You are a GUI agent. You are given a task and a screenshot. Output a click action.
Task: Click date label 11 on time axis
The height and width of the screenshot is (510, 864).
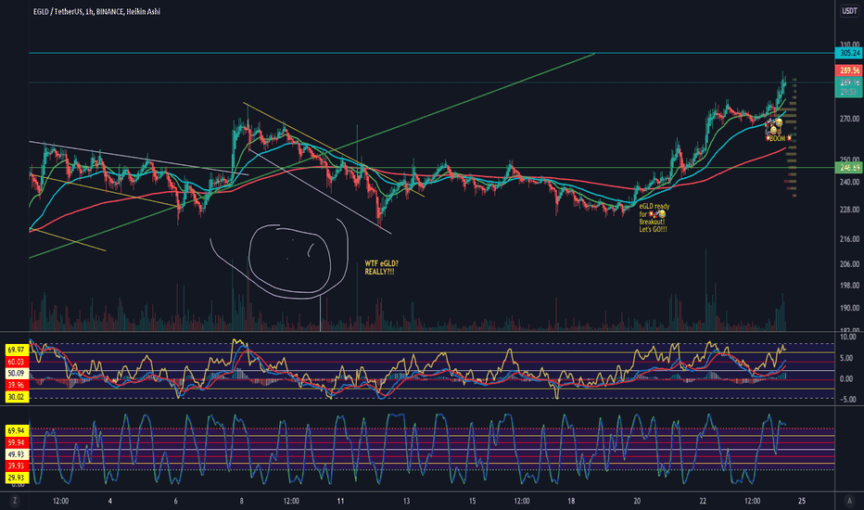click(340, 501)
